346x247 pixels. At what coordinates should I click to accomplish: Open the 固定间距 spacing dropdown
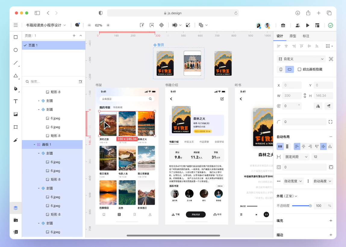pos(296,157)
